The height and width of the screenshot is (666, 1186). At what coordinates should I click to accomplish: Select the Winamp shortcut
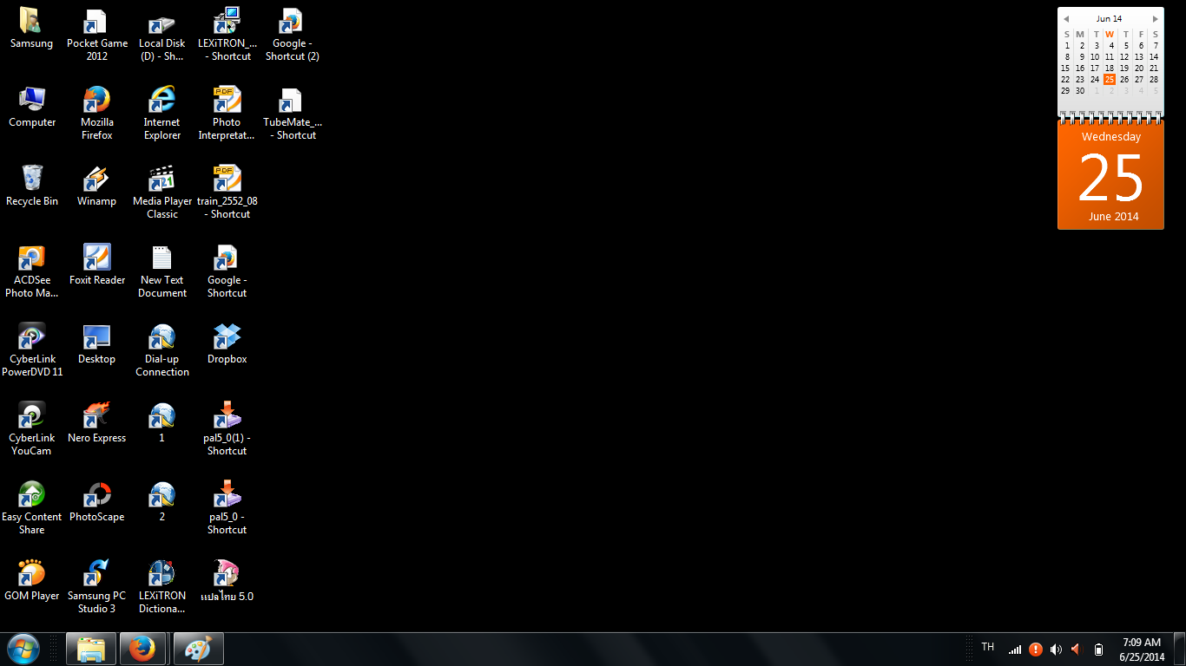97,187
